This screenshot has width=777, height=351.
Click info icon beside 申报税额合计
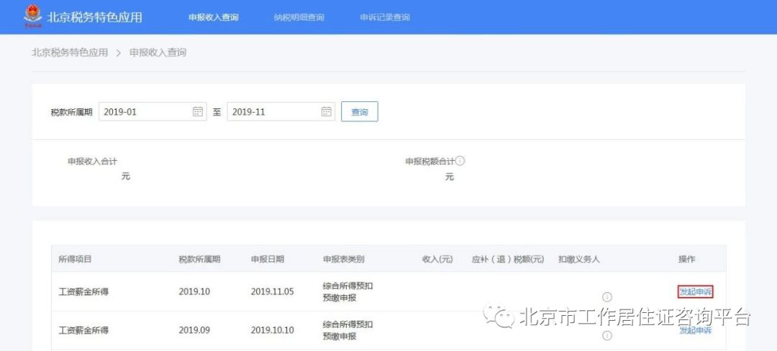(460, 162)
